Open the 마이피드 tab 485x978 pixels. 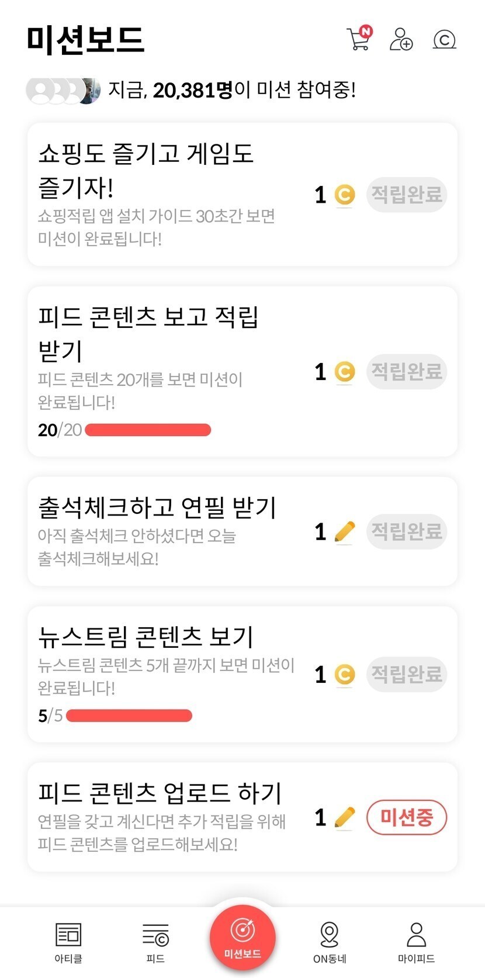point(416,942)
